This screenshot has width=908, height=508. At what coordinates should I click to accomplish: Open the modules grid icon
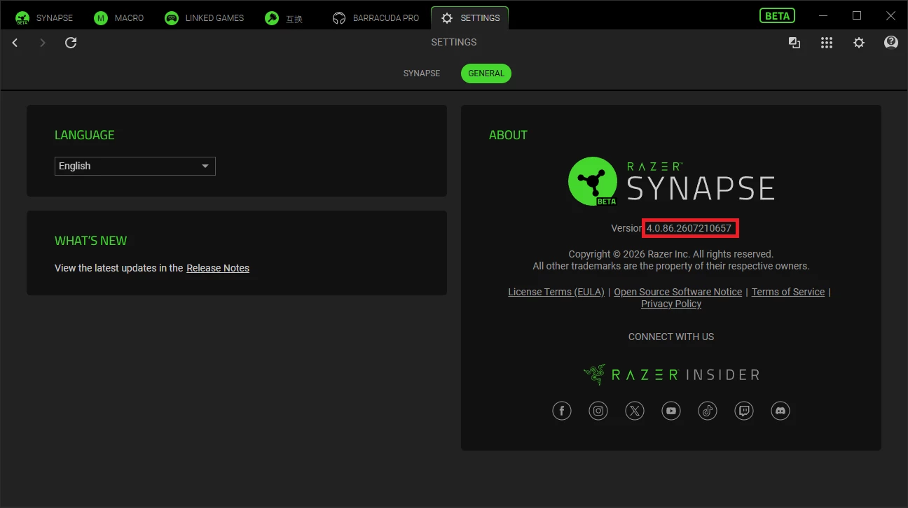point(827,43)
